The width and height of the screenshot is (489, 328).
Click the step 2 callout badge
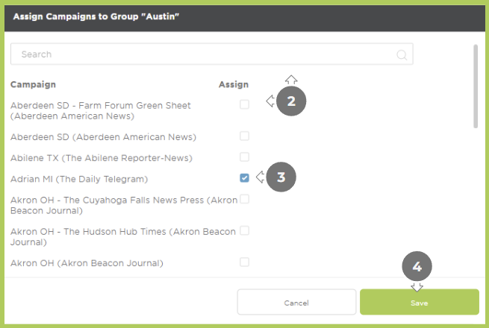(291, 101)
